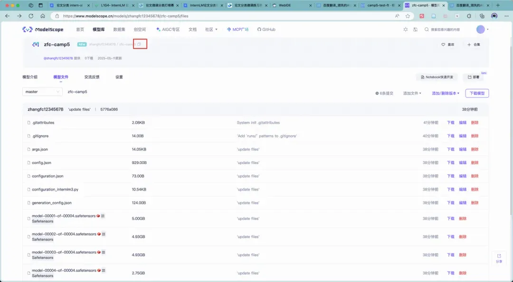513x282 pixels.
Task: Switch to 交流反馈 tab
Action: (92, 77)
